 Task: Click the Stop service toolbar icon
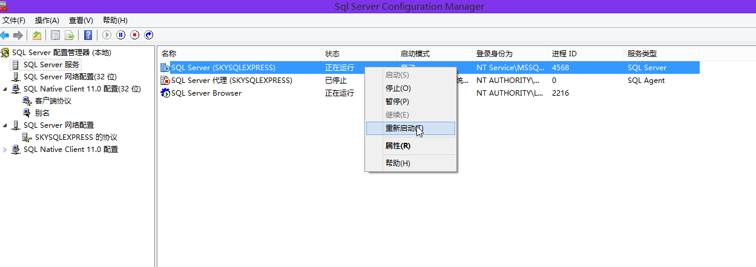coord(135,35)
